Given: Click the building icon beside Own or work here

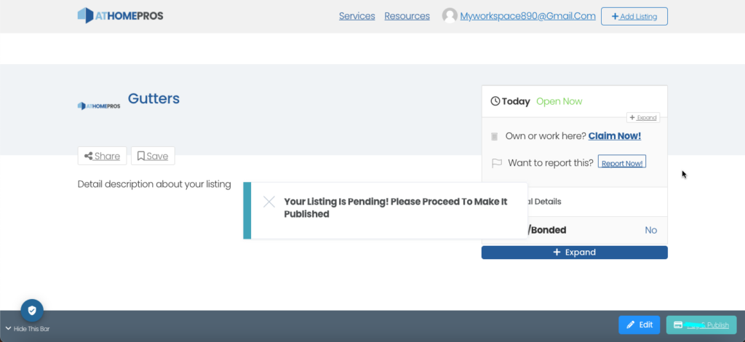Looking at the screenshot, I should click(x=495, y=136).
